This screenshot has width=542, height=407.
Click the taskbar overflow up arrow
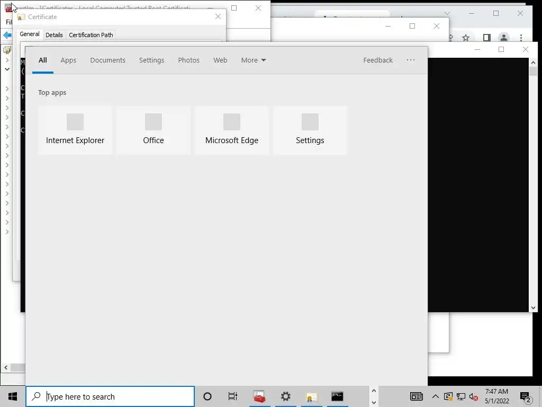click(x=374, y=391)
